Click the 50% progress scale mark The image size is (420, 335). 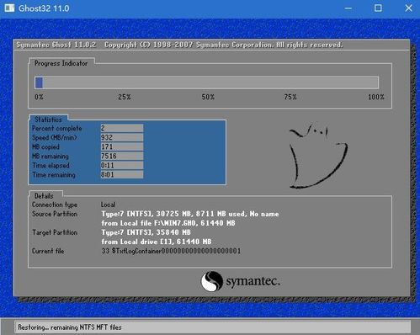click(208, 97)
